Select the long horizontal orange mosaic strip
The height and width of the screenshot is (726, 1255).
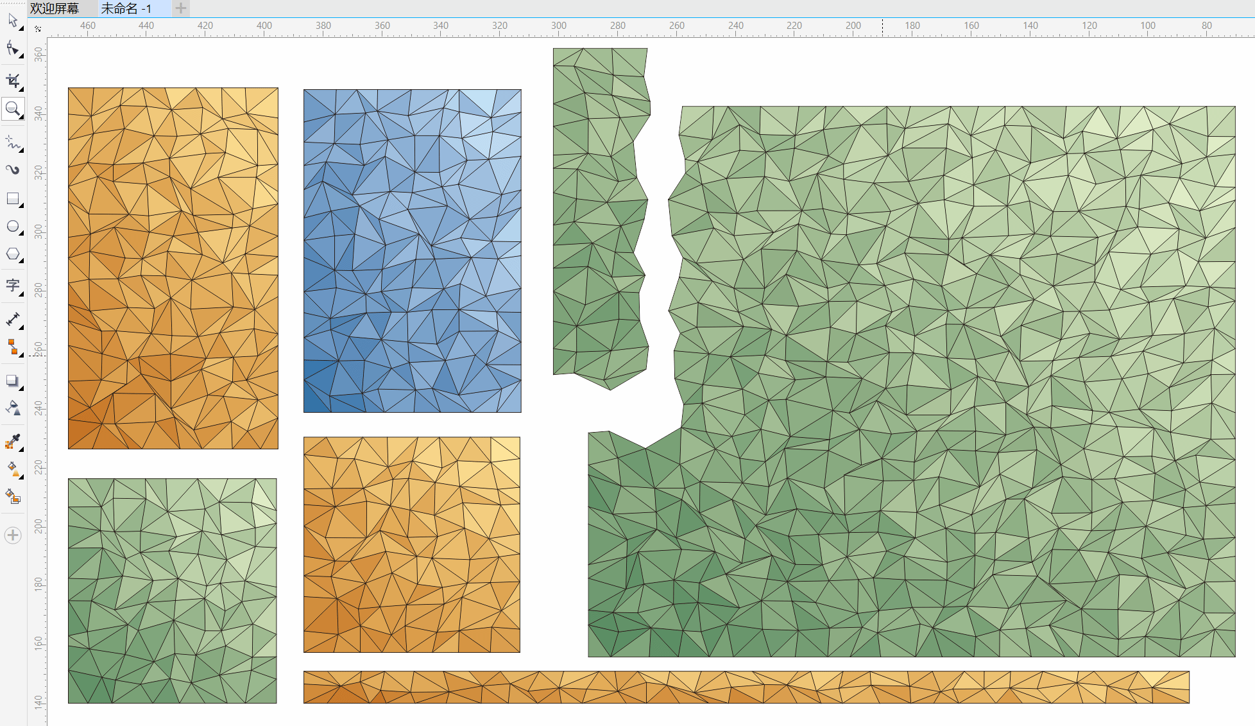point(746,687)
